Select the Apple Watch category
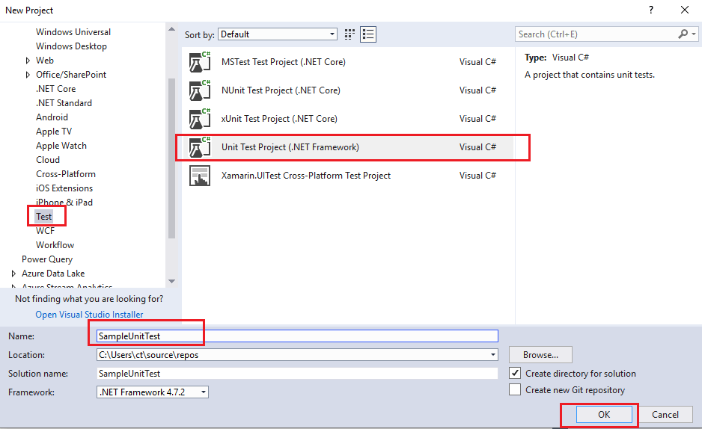 click(x=61, y=146)
